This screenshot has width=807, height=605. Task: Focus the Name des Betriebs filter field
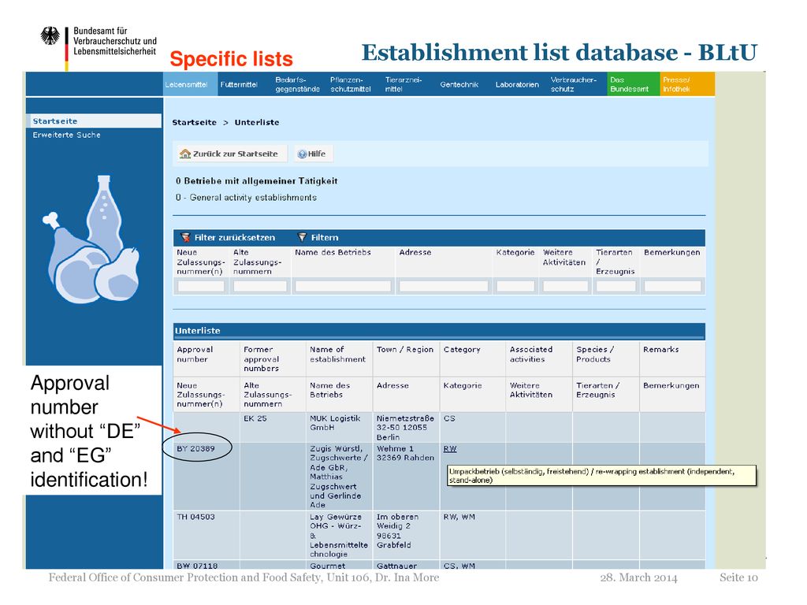coord(343,286)
